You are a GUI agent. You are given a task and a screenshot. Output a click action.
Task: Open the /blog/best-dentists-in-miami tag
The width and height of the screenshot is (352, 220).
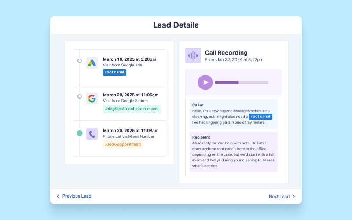pos(132,109)
